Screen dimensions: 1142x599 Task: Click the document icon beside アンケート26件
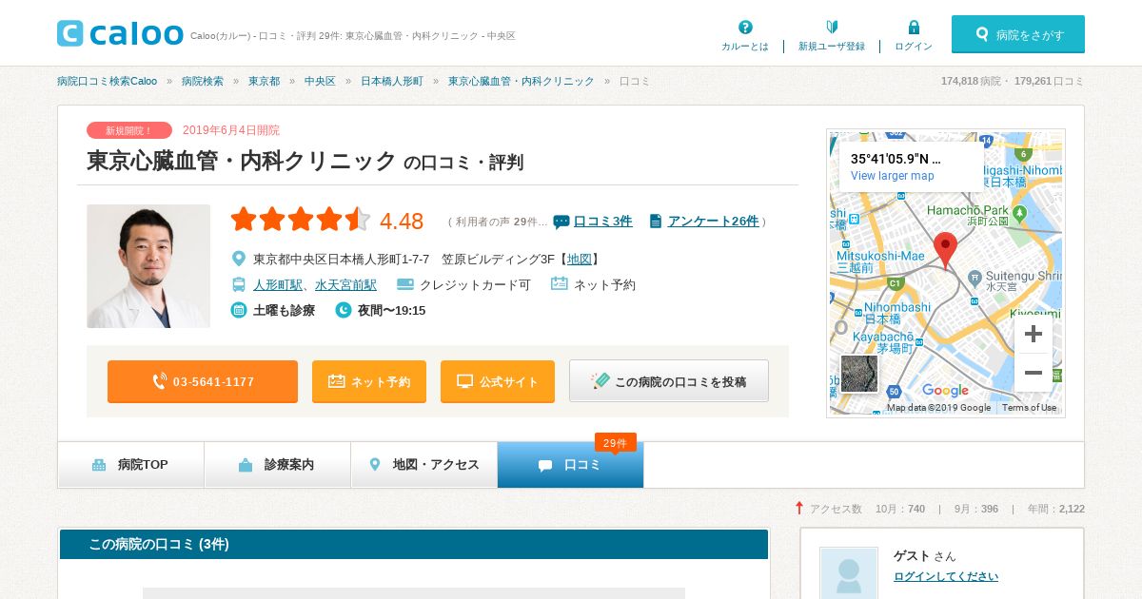click(x=656, y=221)
